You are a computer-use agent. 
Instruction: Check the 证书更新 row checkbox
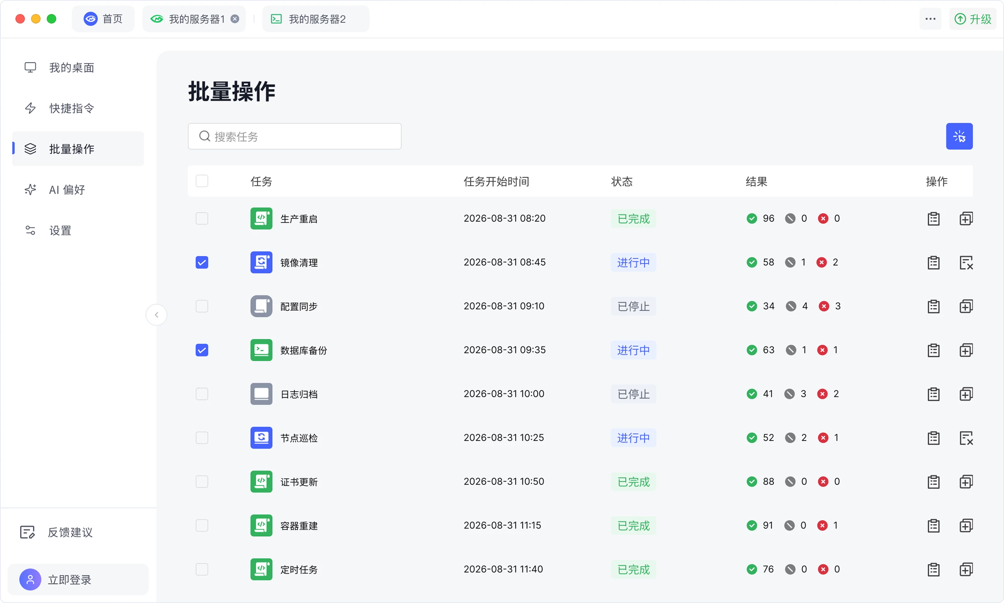point(202,482)
